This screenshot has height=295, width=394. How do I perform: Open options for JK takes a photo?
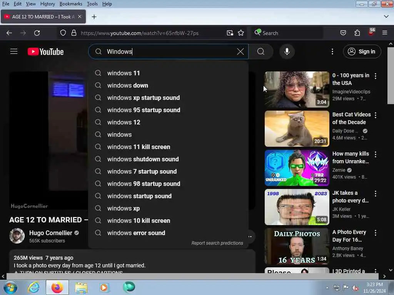(376, 194)
